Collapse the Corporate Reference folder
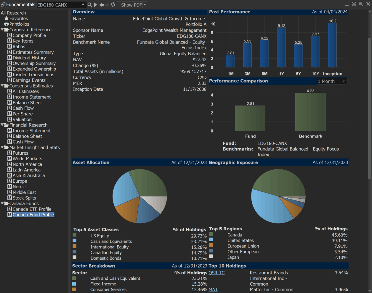Screen dimensions: 372x293 click(x=2, y=30)
